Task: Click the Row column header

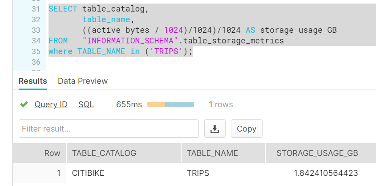Action: pyautogui.click(x=40, y=153)
